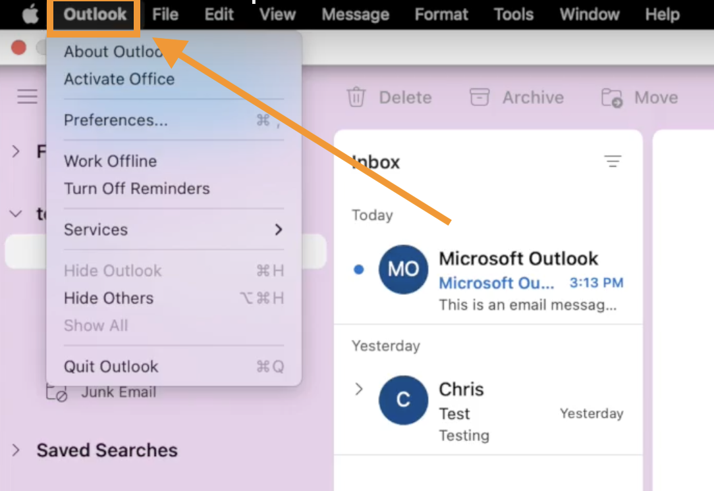
Task: Select Work Offline menu entry
Action: click(173, 161)
